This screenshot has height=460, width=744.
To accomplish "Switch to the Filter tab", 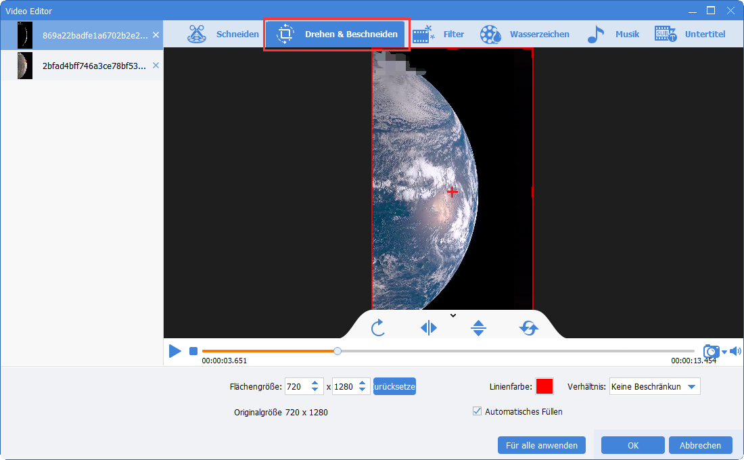I will pyautogui.click(x=438, y=34).
